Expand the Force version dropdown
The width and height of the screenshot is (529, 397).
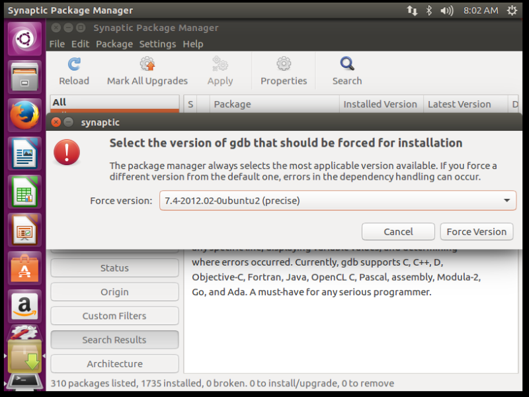507,201
